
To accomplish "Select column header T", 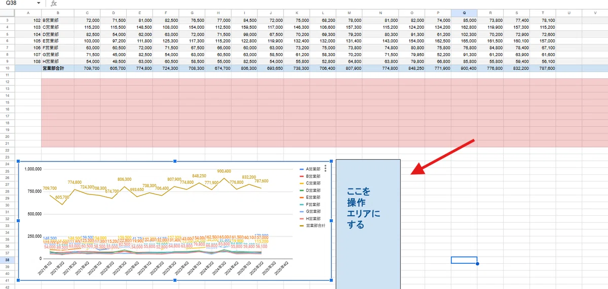I will [543, 12].
